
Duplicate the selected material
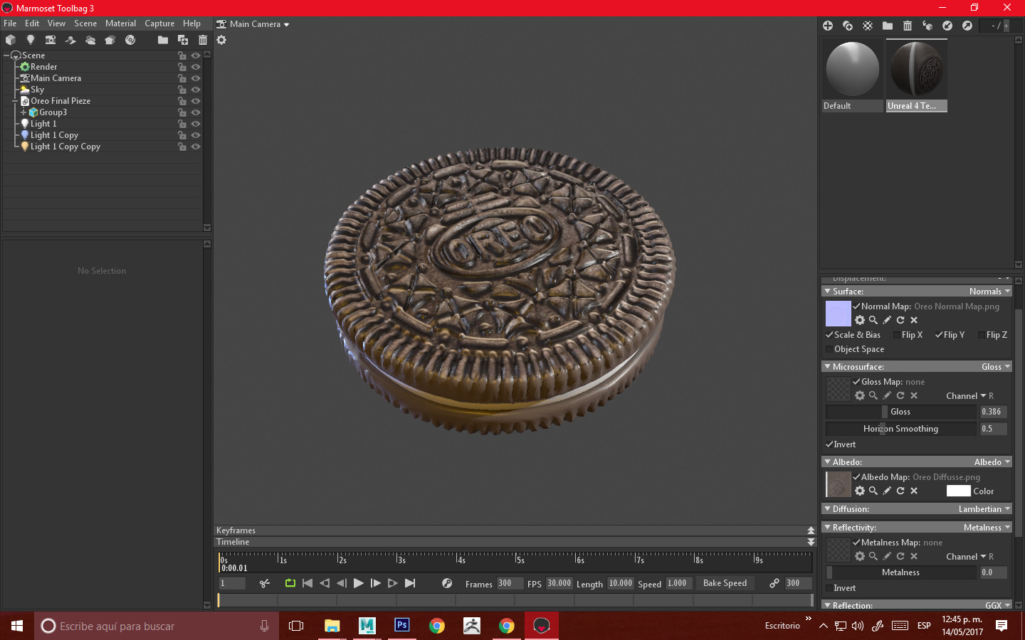(848, 26)
